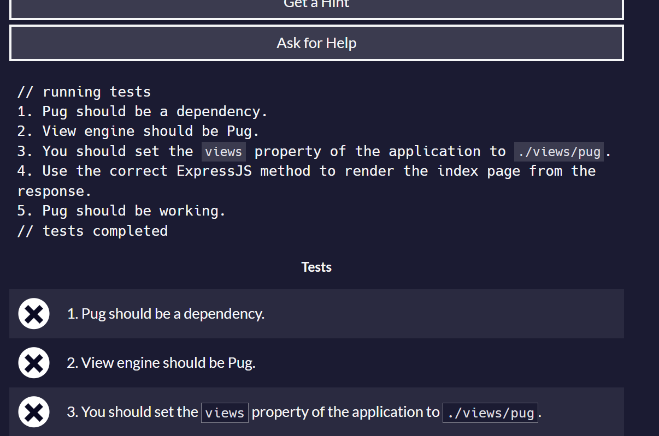Click the './views/pug' code chip in Tests list
Screen dimensions: 659x436
tap(490, 413)
